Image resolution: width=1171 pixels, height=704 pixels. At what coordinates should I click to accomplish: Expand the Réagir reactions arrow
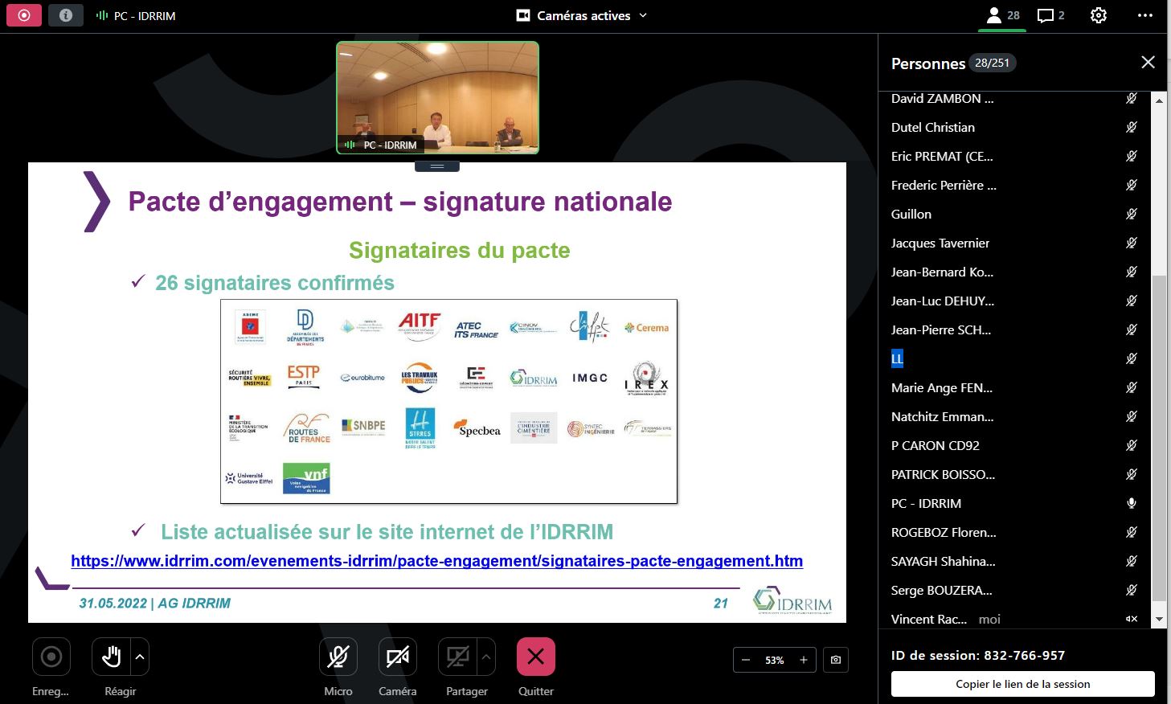[x=140, y=657]
